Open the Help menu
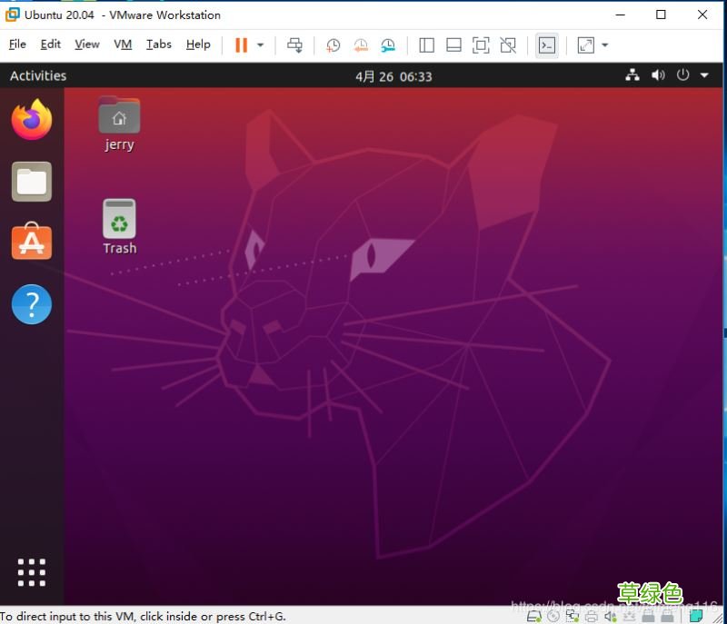This screenshot has height=624, width=727. [198, 44]
